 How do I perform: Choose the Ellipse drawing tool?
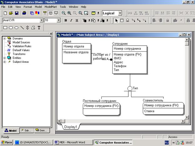point(17,28)
